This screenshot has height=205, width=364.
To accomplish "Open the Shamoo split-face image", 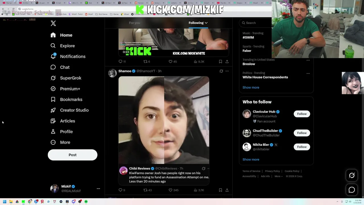I will click(x=164, y=120).
